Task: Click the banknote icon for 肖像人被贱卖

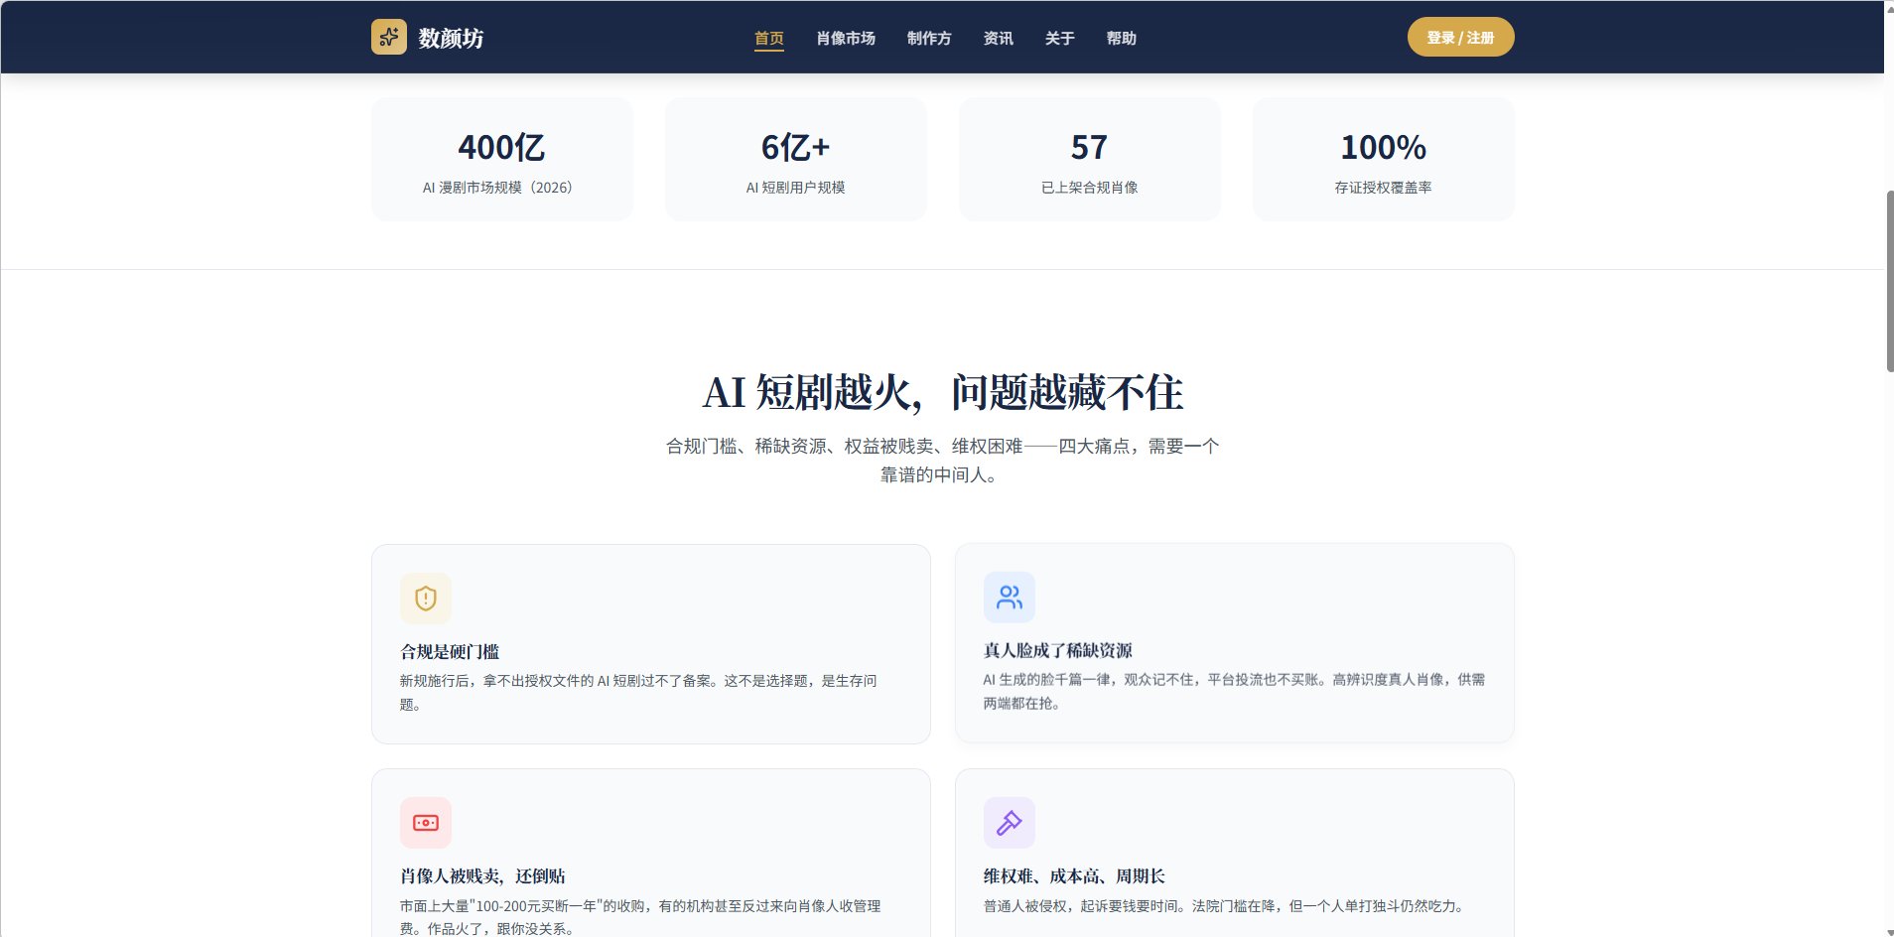Action: 426,823
